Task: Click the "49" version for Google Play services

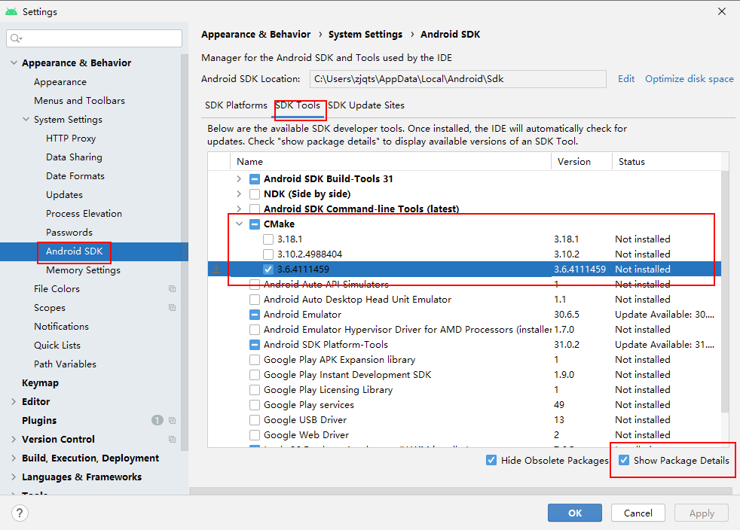Action: click(559, 404)
